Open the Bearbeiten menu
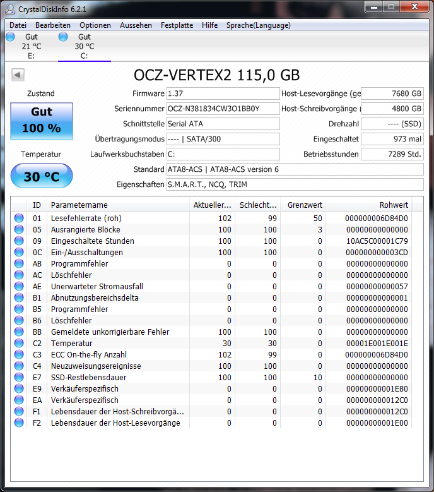 click(x=52, y=25)
